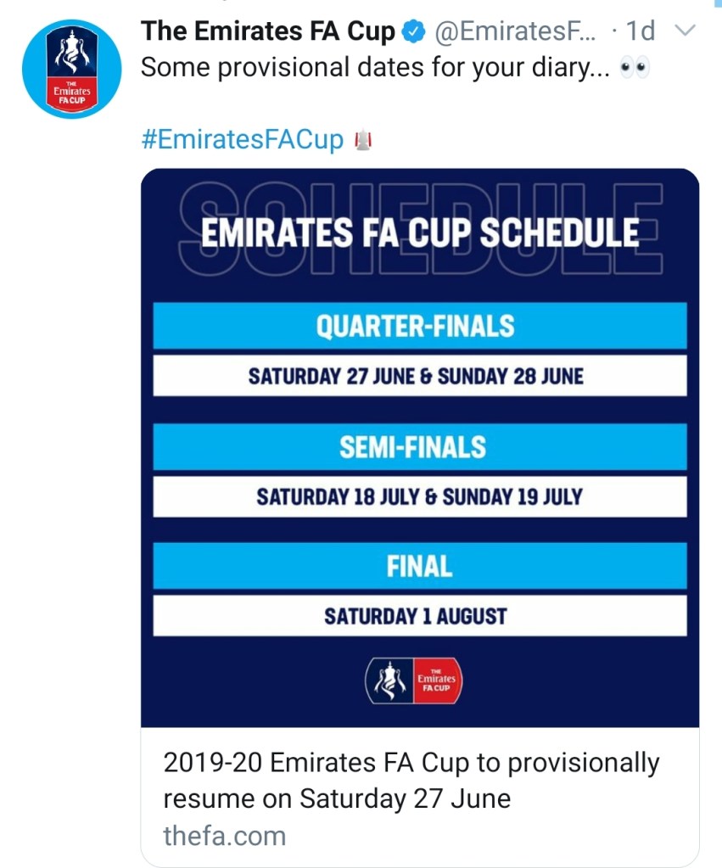Click the EMIRATES FA CUP SCHEDULE title

pyautogui.click(x=419, y=233)
